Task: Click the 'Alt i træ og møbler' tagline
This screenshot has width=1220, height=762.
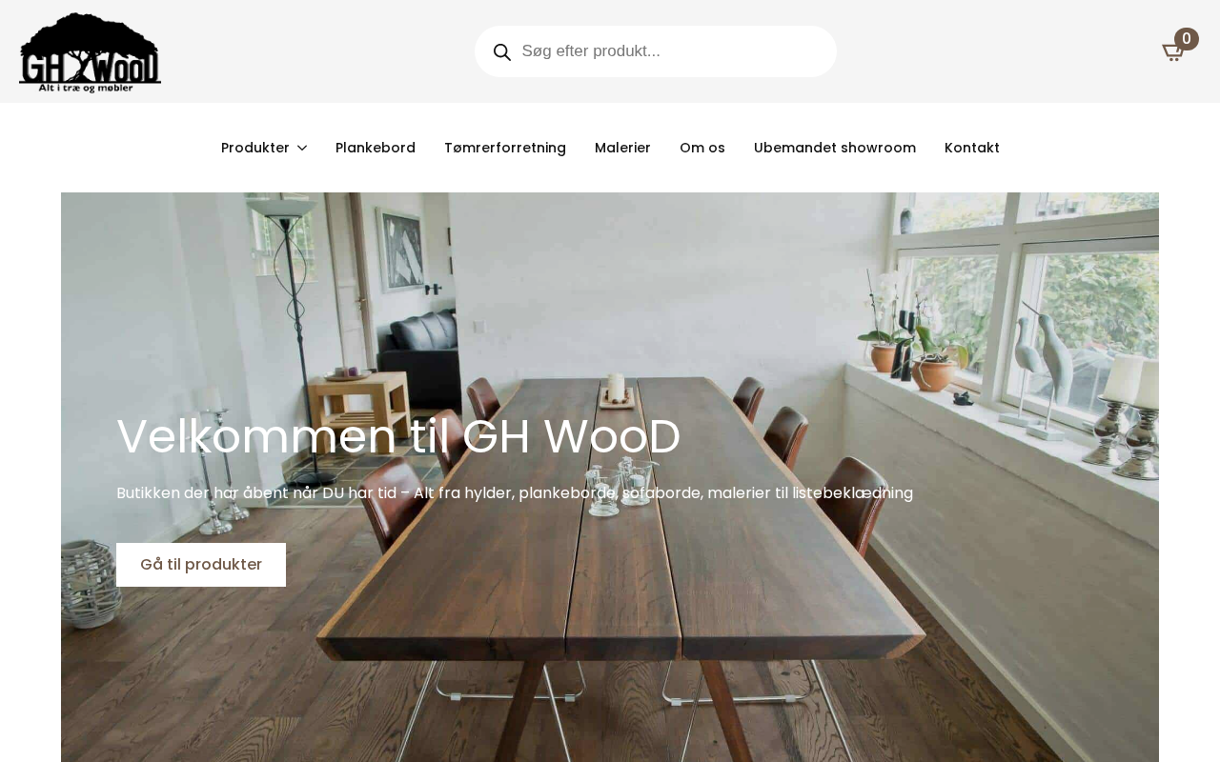Action: (x=86, y=88)
